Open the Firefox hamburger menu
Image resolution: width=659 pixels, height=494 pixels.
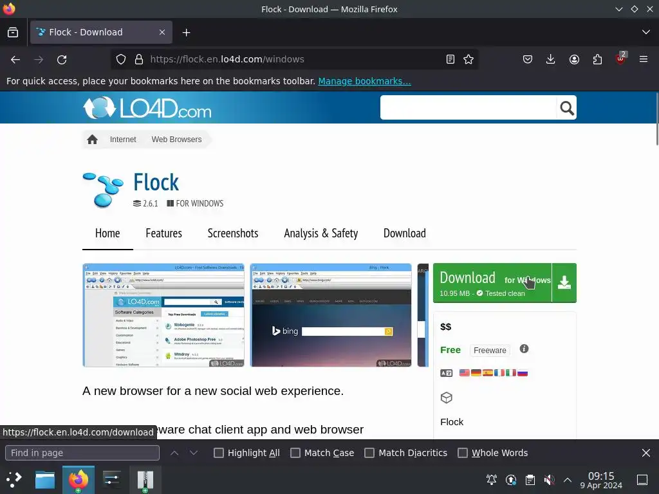pyautogui.click(x=644, y=59)
